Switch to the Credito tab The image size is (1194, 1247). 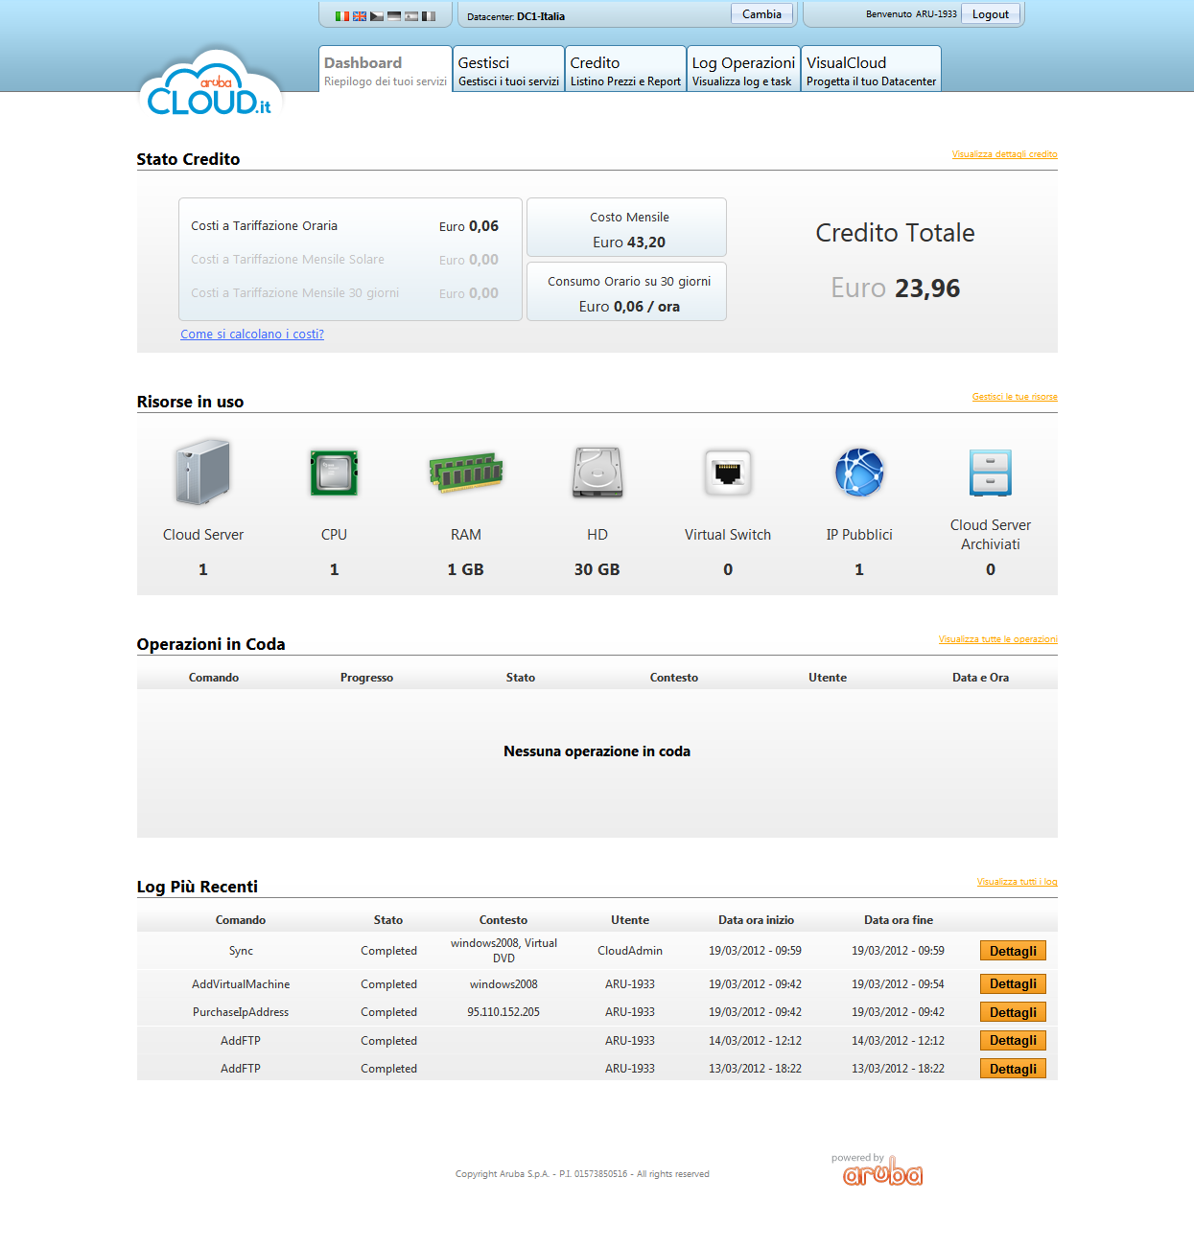[x=624, y=68]
